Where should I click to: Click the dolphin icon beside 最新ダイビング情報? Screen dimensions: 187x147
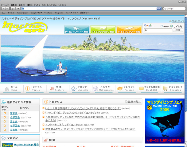coord(4,102)
